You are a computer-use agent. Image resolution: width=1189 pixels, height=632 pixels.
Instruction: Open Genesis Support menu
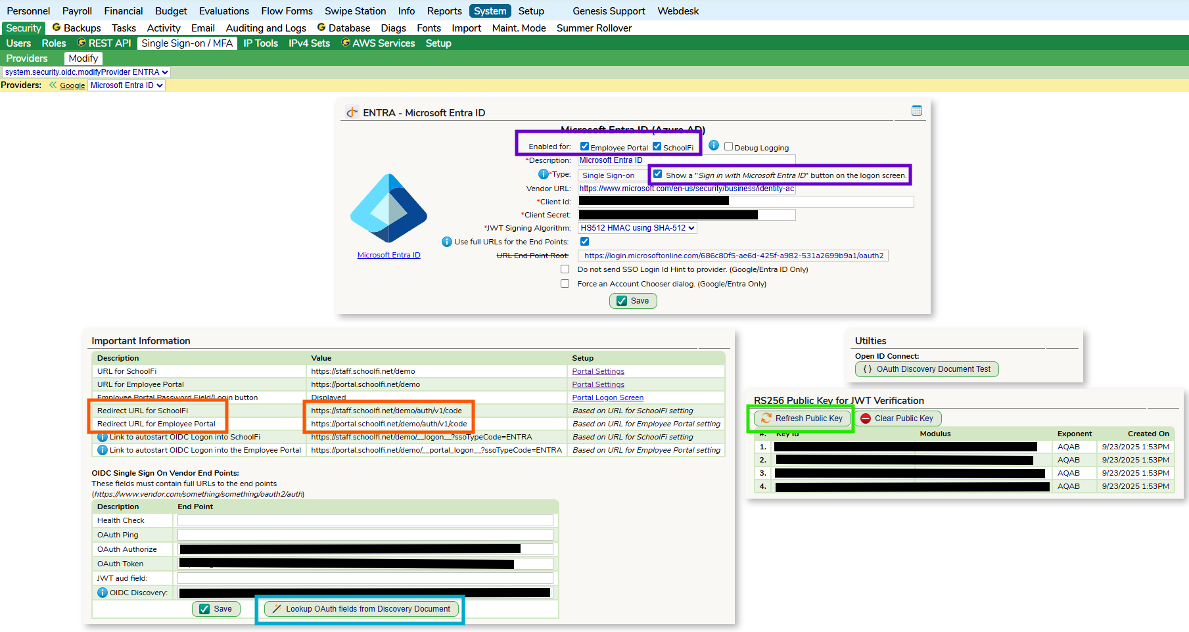point(609,11)
